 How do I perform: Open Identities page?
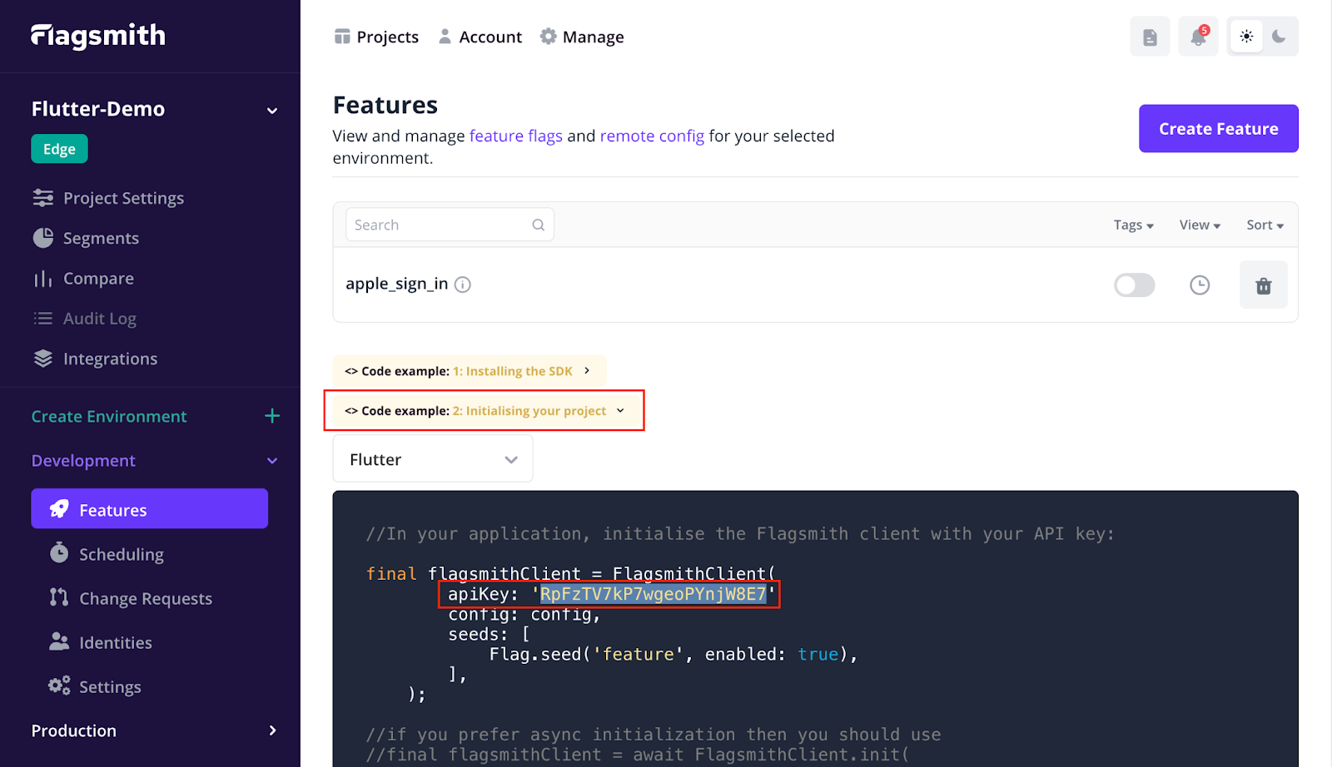pos(101,642)
